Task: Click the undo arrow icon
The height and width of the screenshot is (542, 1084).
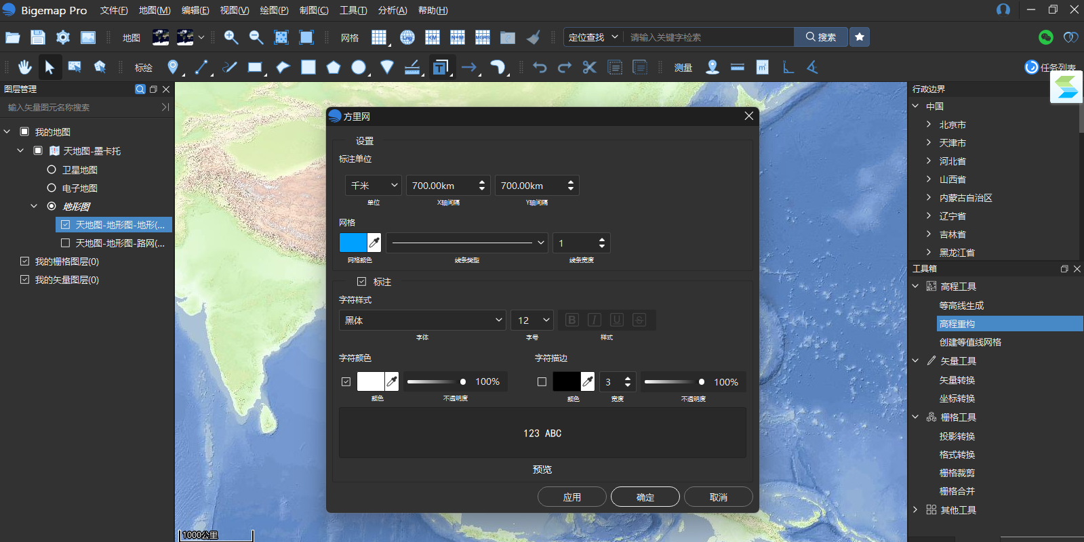Action: coord(540,67)
